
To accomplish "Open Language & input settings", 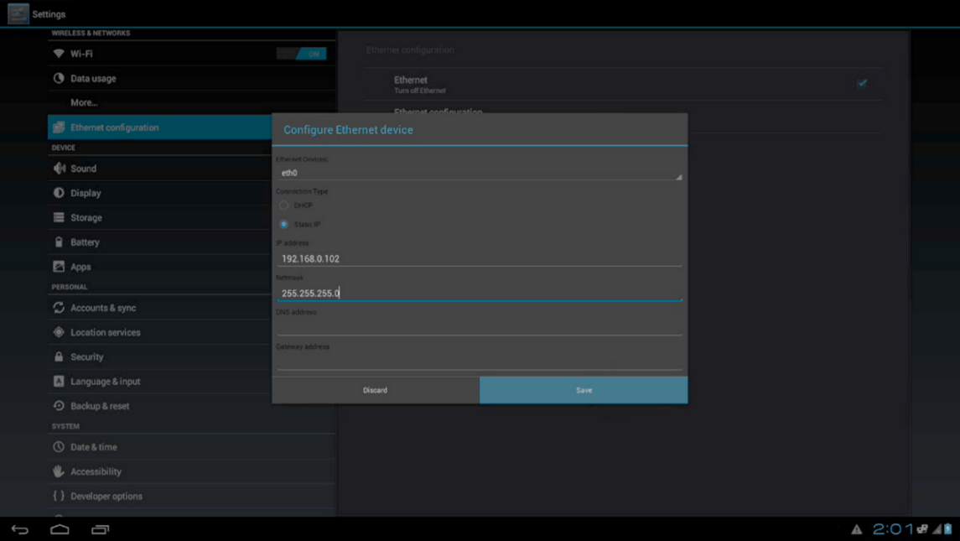I will pos(106,381).
